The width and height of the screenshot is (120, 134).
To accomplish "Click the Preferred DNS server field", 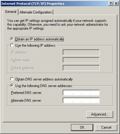I will click(81, 93).
